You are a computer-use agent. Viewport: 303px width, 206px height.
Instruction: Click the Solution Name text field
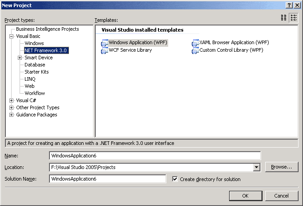108,179
